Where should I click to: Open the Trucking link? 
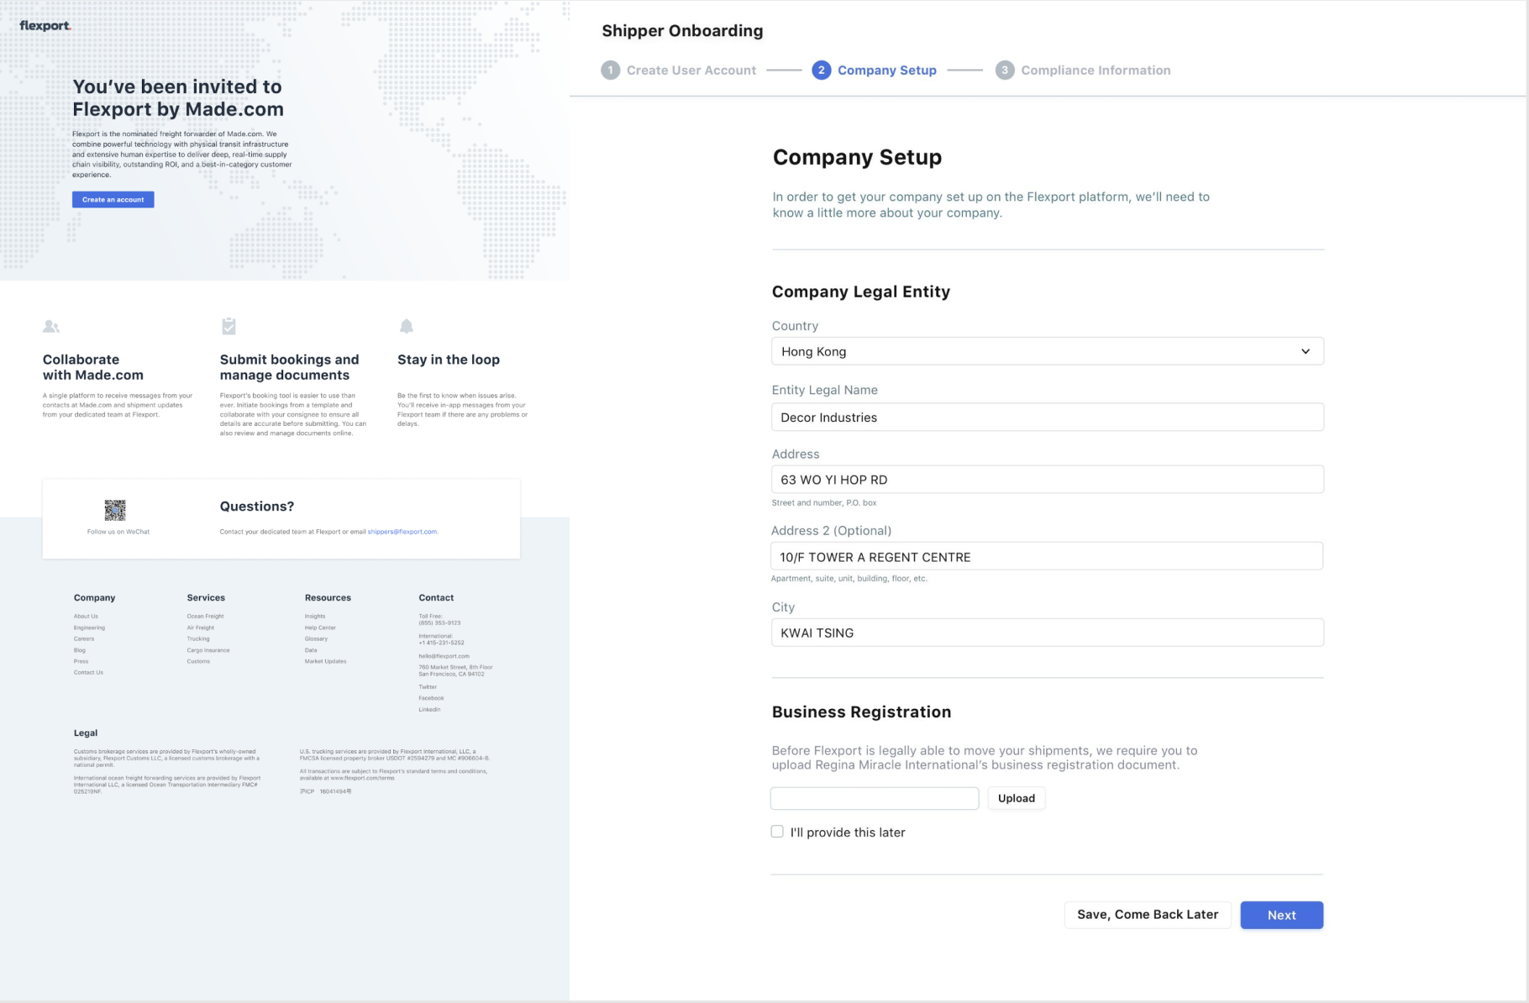pyautogui.click(x=198, y=639)
